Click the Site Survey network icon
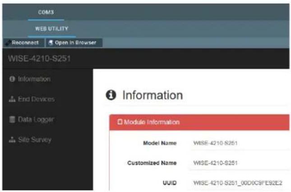Image resolution: width=291 pixels, height=192 pixels. point(12,140)
